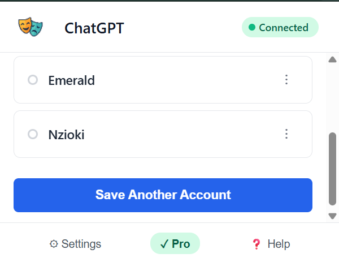This screenshot has width=339, height=262.
Task: Click the Settings gear icon
Action: pos(54,244)
